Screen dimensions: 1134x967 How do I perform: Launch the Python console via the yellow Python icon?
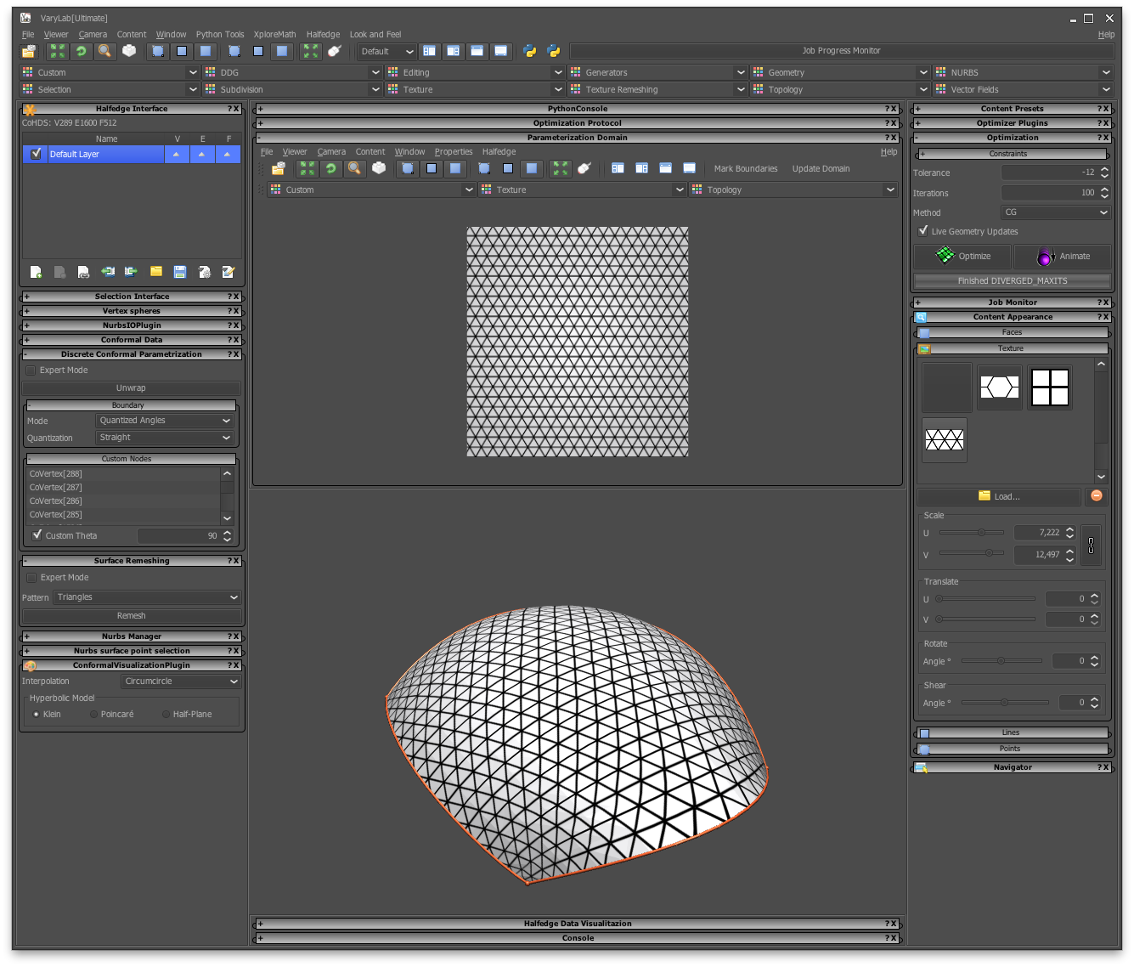coord(529,51)
